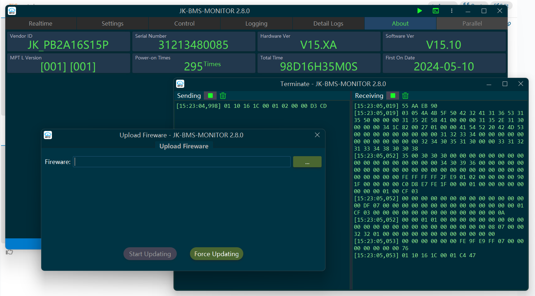The image size is (535, 296).
Task: Toggle the green Receiving indicator
Action: 393,96
